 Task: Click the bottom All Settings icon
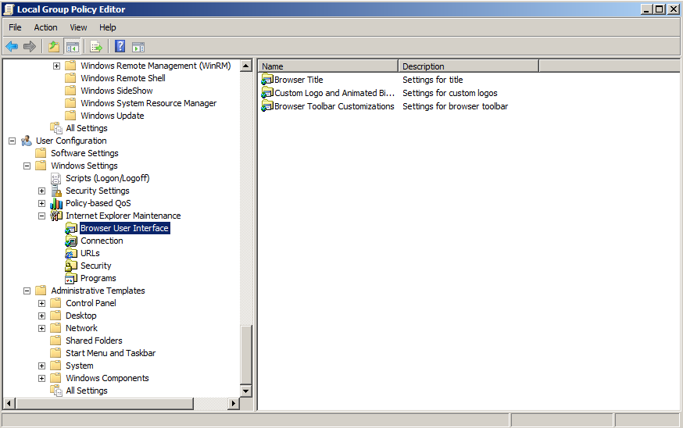56,391
